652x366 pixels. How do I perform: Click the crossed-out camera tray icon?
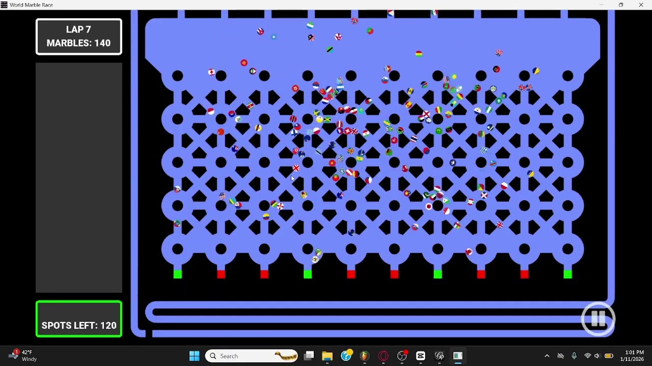tap(561, 356)
